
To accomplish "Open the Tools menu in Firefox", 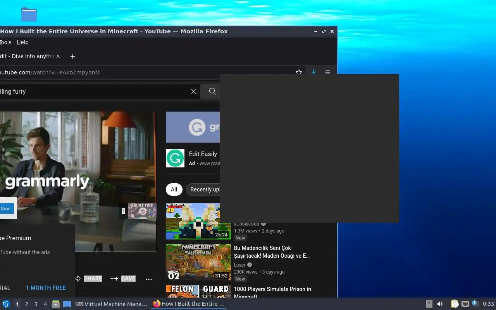I will click(x=5, y=42).
